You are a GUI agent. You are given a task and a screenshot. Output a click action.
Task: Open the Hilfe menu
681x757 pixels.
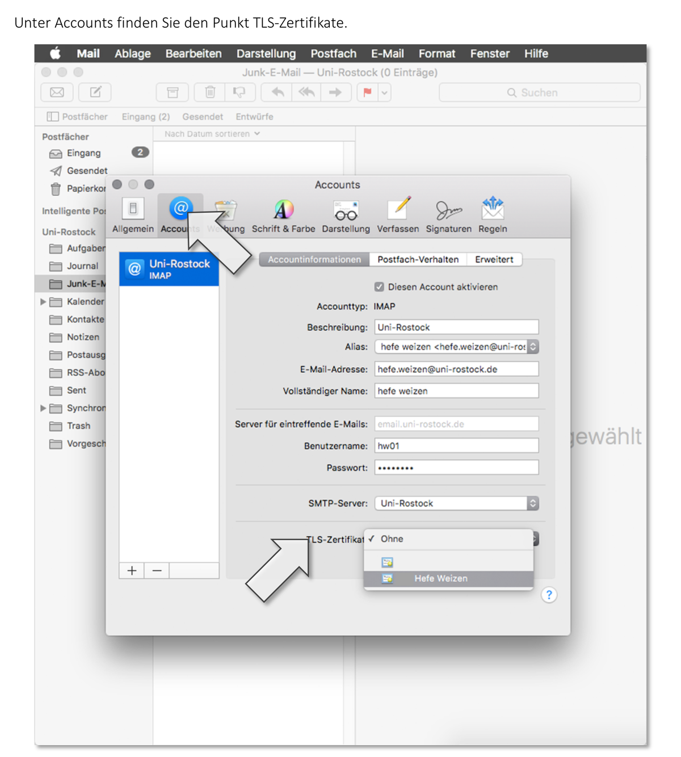[x=536, y=53]
